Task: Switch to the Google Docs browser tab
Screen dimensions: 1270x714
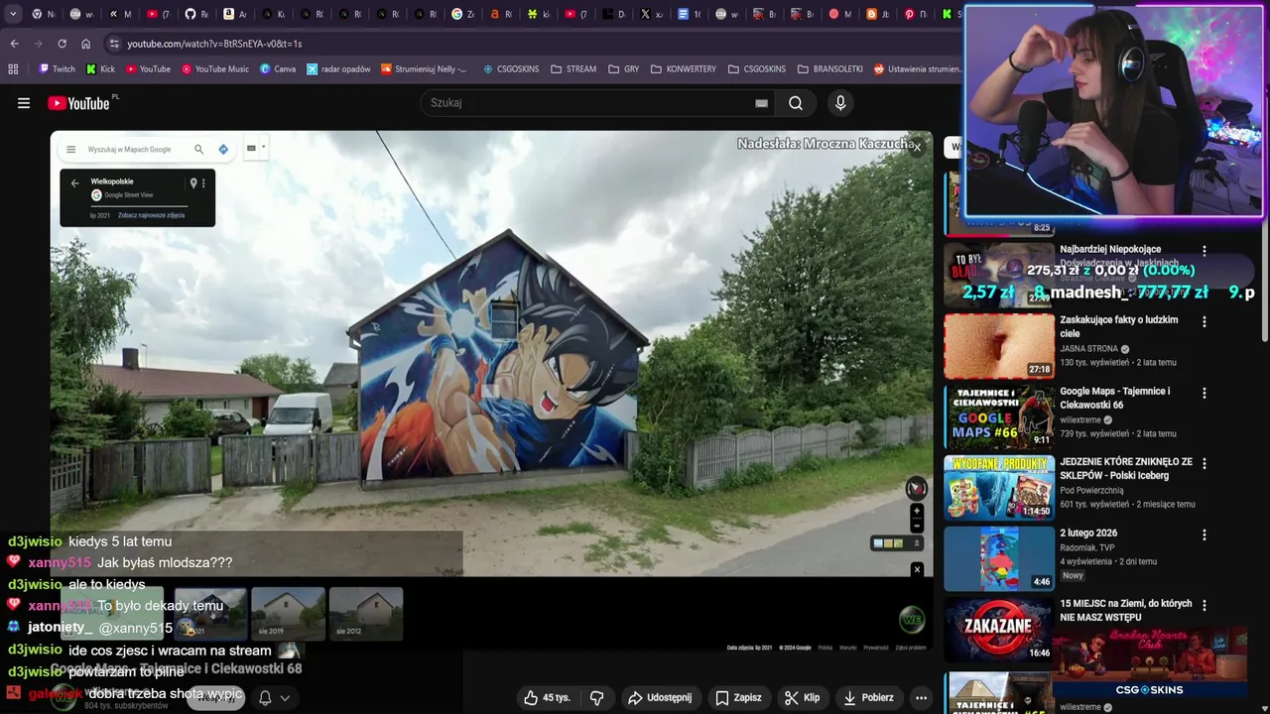Action: [x=690, y=14]
